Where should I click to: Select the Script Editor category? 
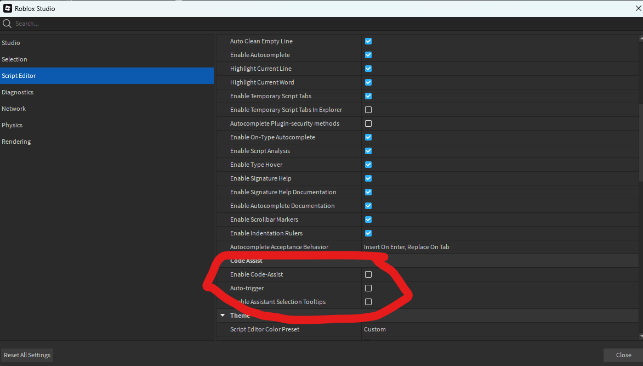(107, 76)
